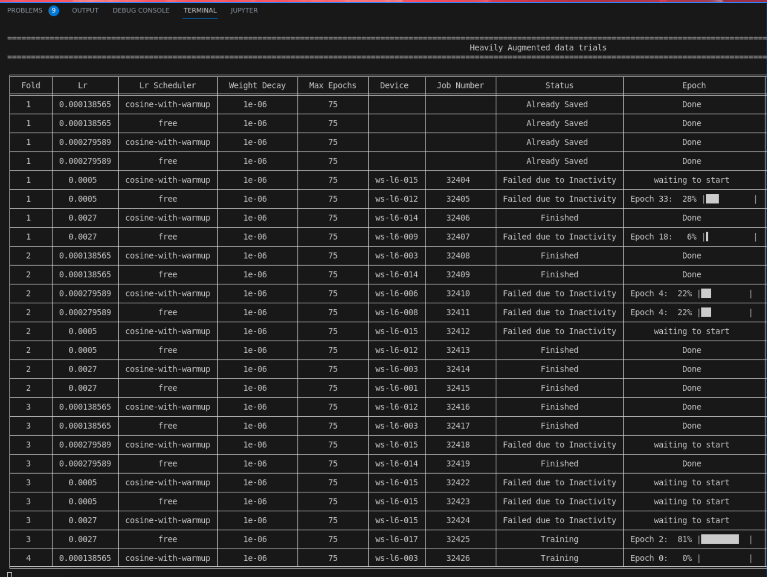Click job number 32411

[x=458, y=312]
